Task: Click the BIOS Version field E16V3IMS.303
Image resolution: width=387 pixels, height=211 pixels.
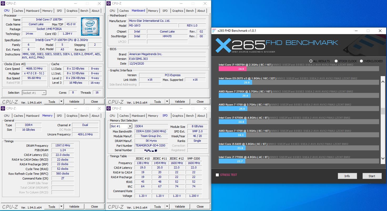Action: point(167,59)
